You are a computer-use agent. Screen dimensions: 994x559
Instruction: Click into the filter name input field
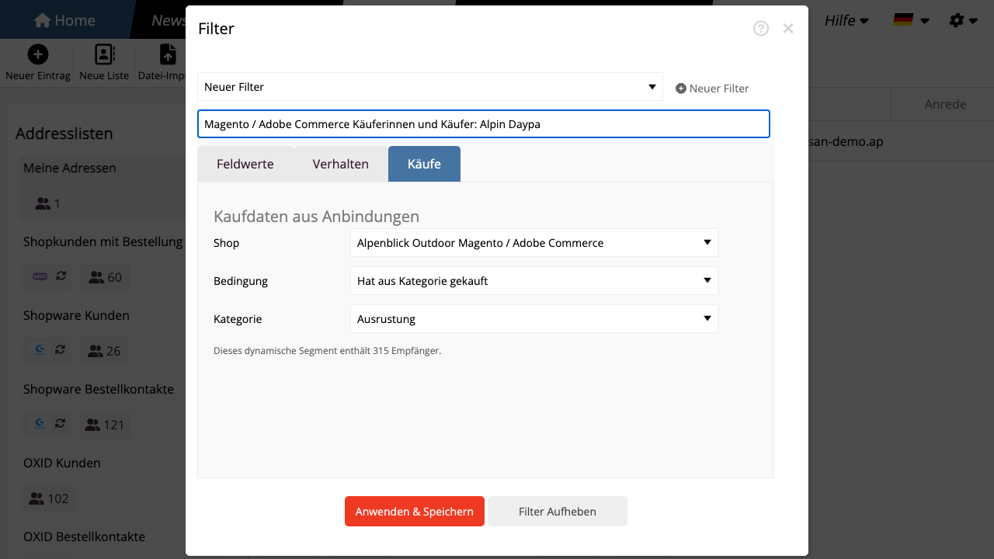point(484,124)
